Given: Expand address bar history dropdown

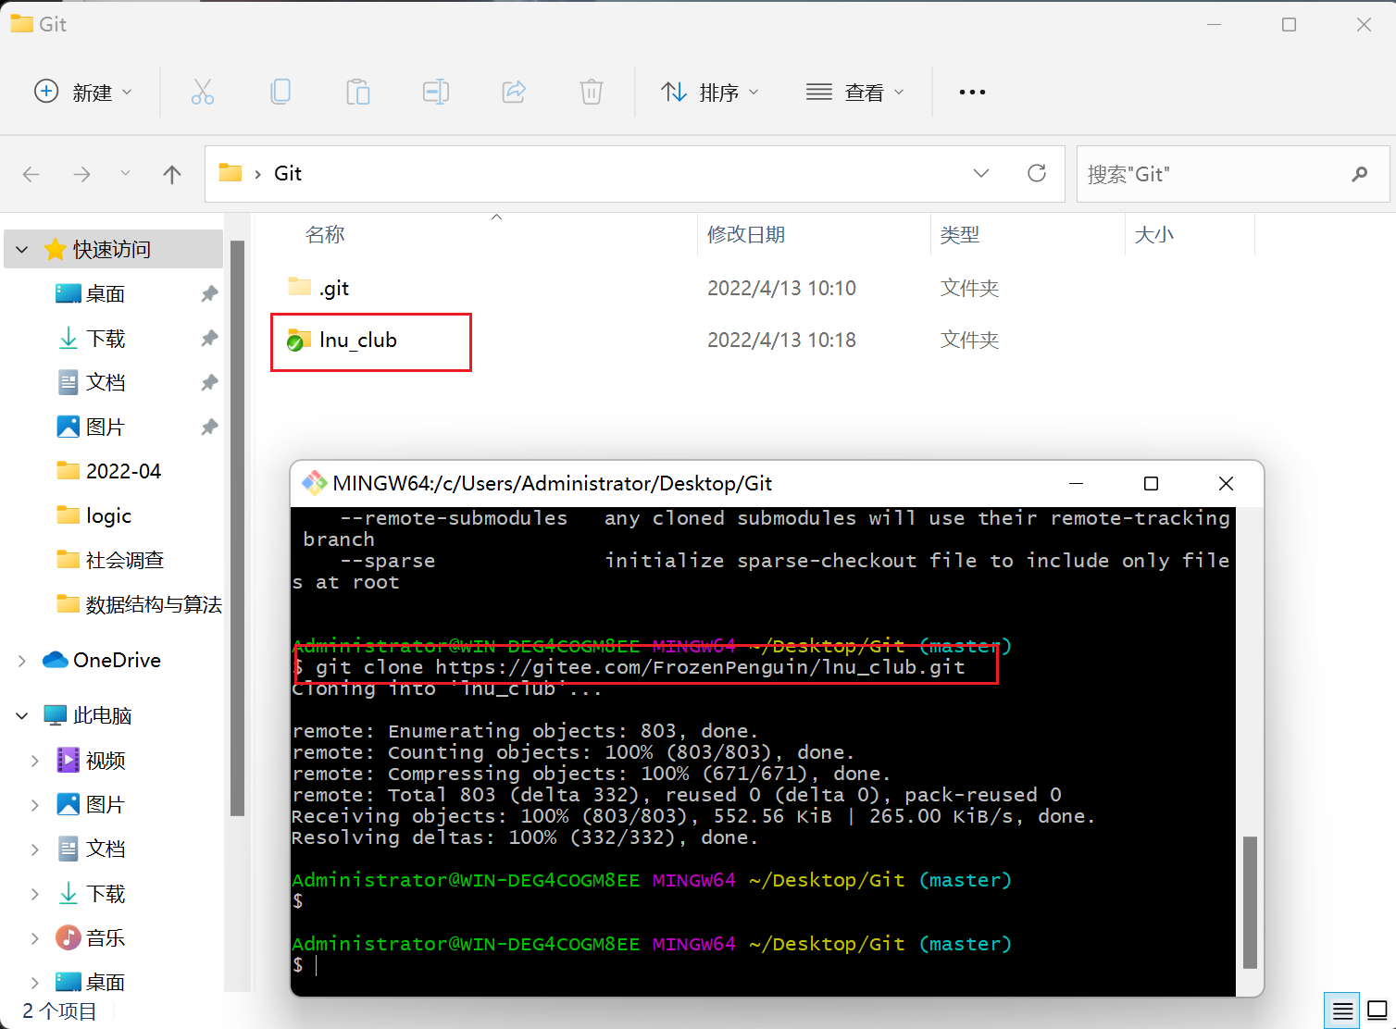Looking at the screenshot, I should click(x=981, y=173).
